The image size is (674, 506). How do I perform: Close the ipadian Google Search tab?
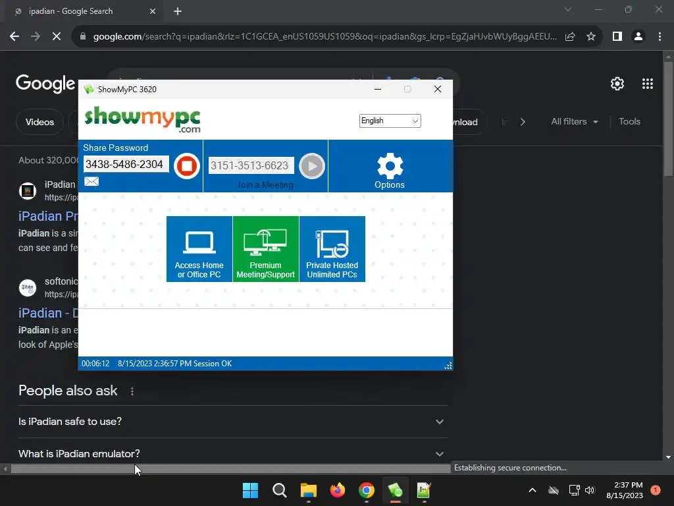(x=153, y=12)
